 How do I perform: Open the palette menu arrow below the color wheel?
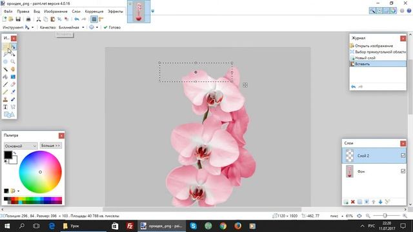pos(18,191)
